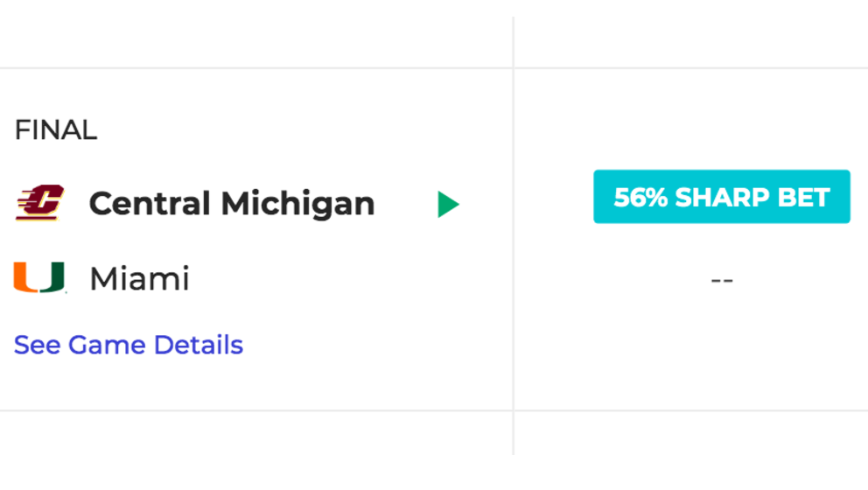Select the Miami team name
The height and width of the screenshot is (490, 868).
coord(139,278)
